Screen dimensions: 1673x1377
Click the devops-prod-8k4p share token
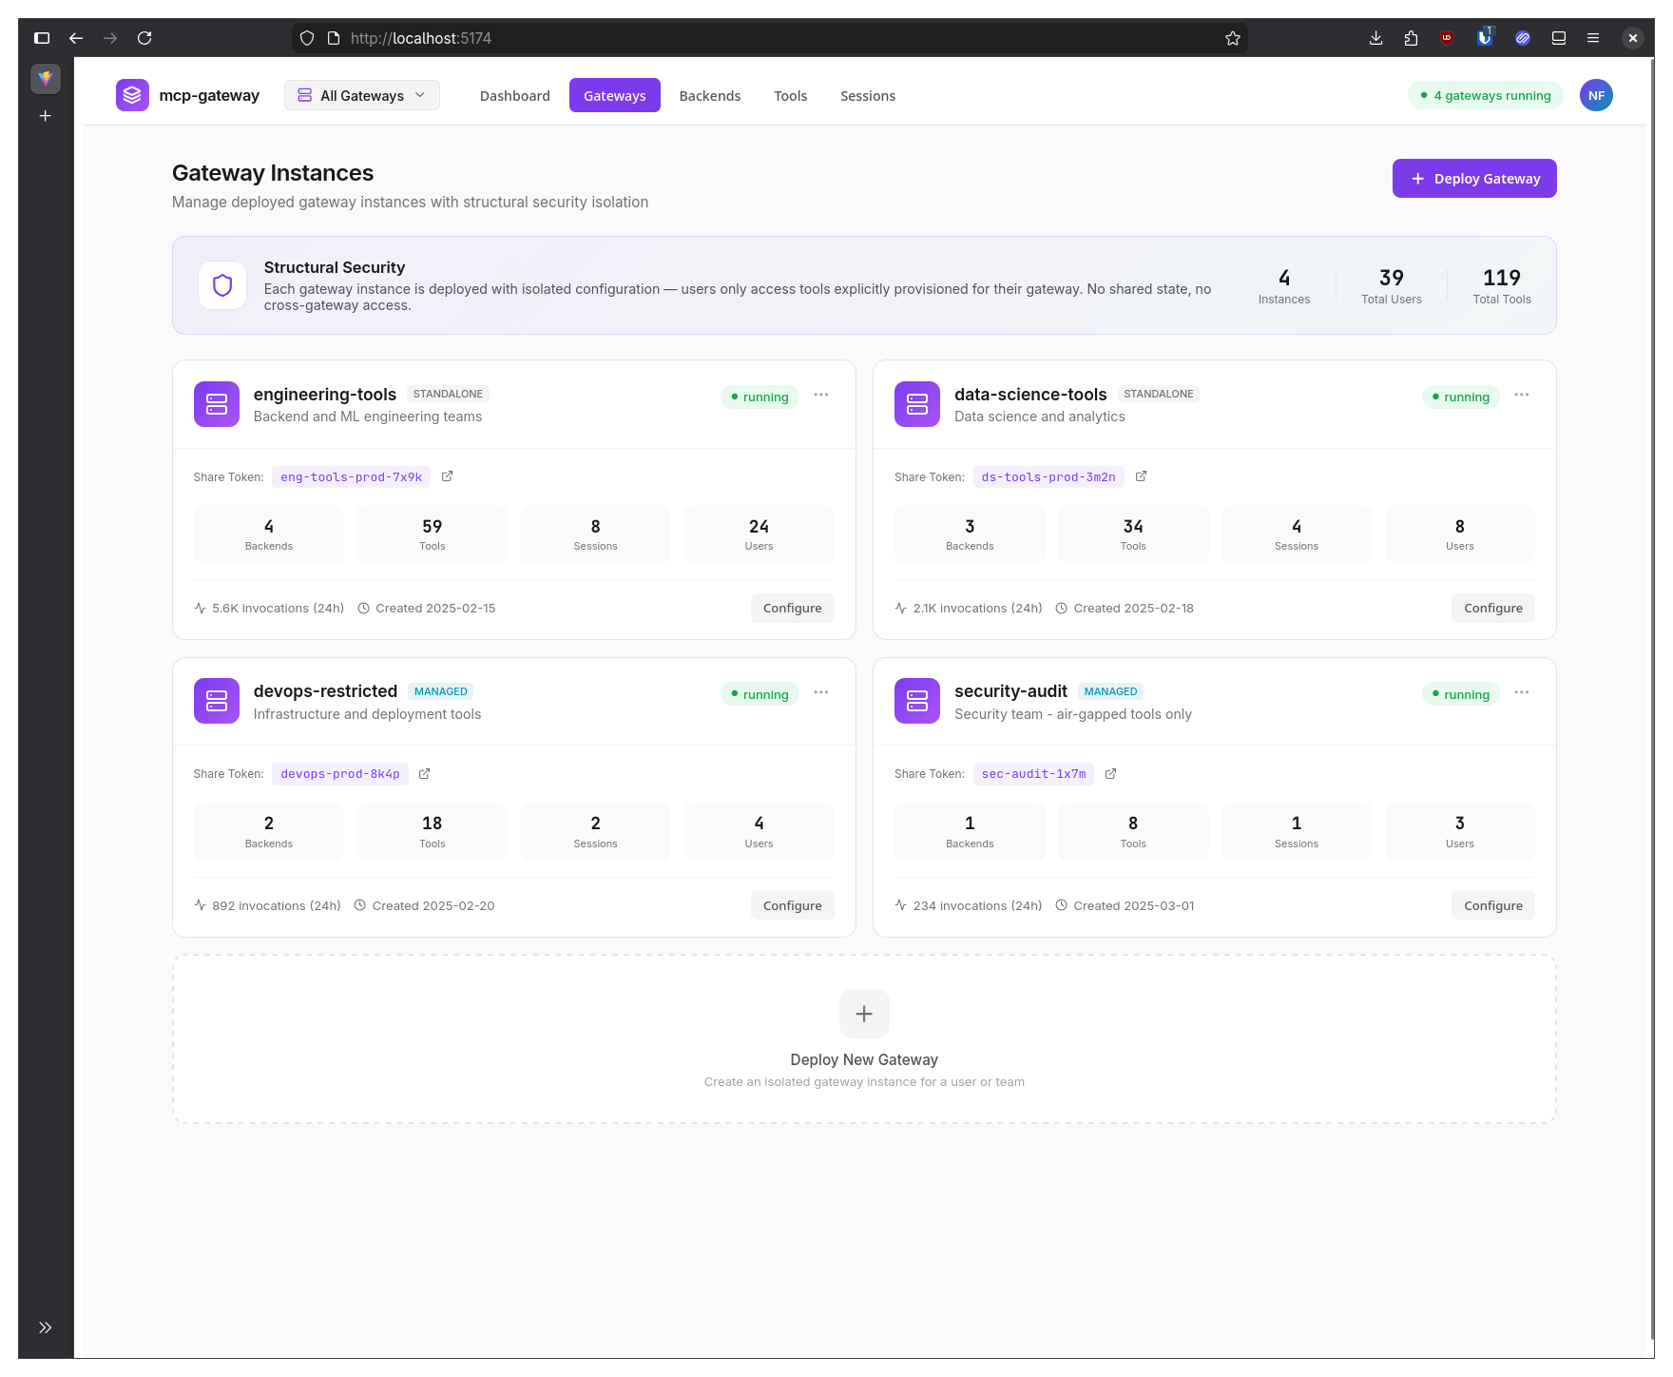(340, 774)
